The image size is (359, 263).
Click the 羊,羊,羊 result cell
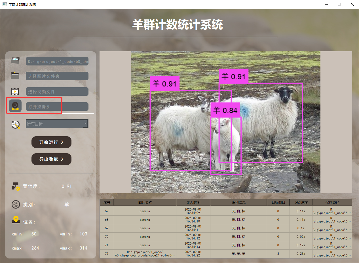pyautogui.click(x=238, y=254)
